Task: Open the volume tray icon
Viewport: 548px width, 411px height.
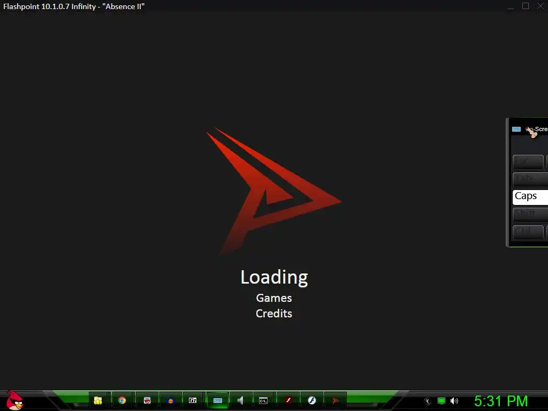Action: coord(454,401)
